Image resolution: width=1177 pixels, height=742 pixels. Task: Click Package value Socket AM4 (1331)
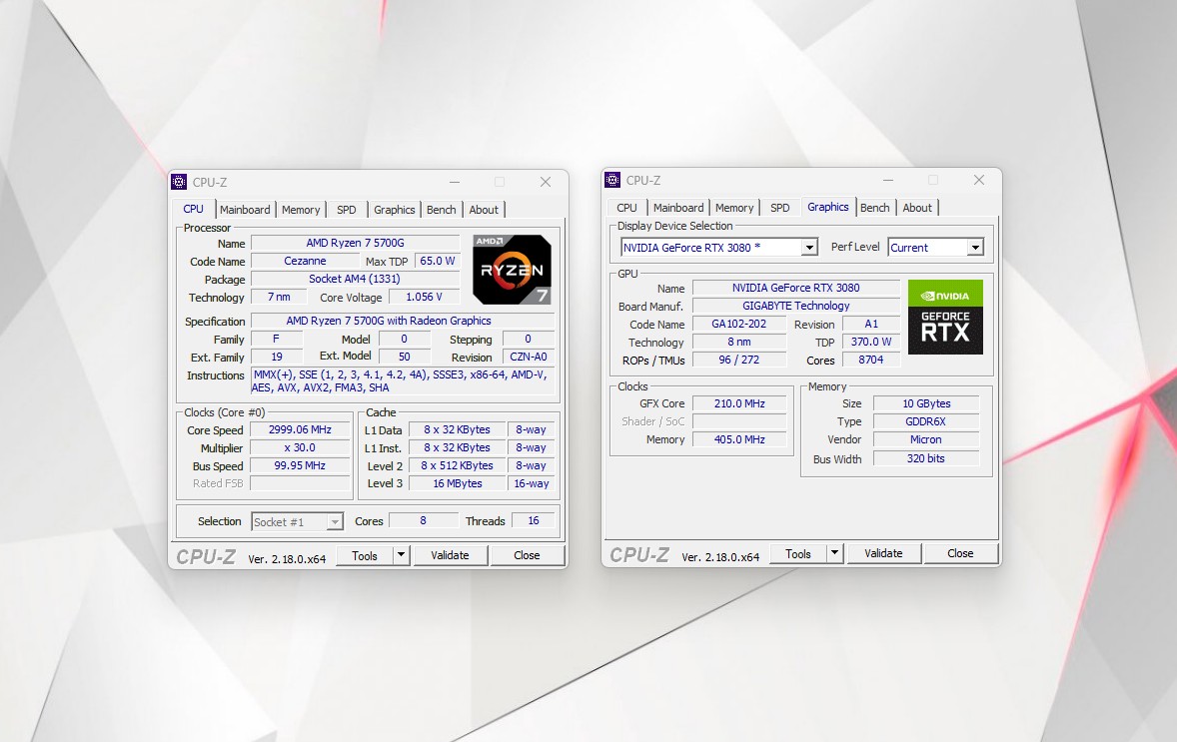(x=355, y=279)
